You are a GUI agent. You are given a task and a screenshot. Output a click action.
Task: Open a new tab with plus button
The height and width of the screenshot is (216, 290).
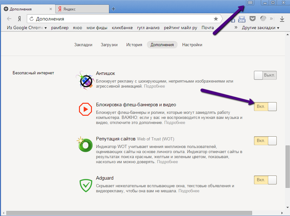pos(113,9)
